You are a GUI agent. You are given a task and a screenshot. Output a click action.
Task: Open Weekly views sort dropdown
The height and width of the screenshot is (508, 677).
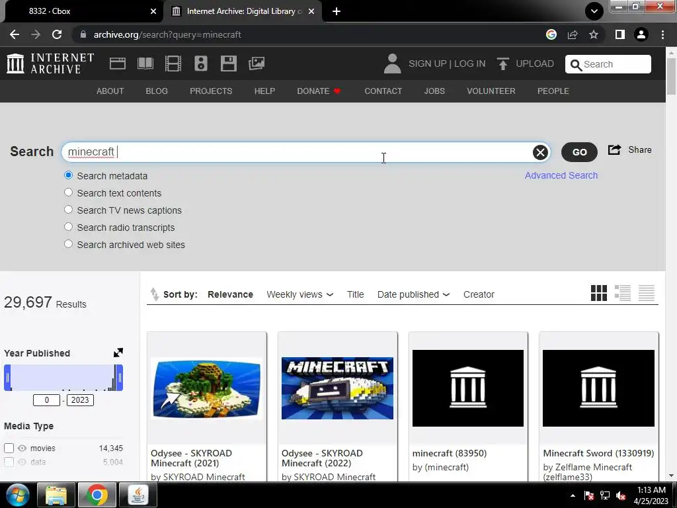click(299, 294)
